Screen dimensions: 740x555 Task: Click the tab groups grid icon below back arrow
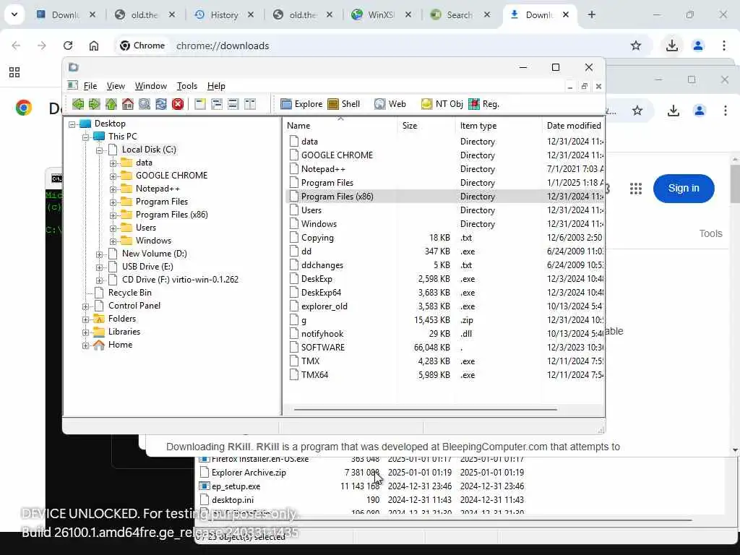pos(14,72)
